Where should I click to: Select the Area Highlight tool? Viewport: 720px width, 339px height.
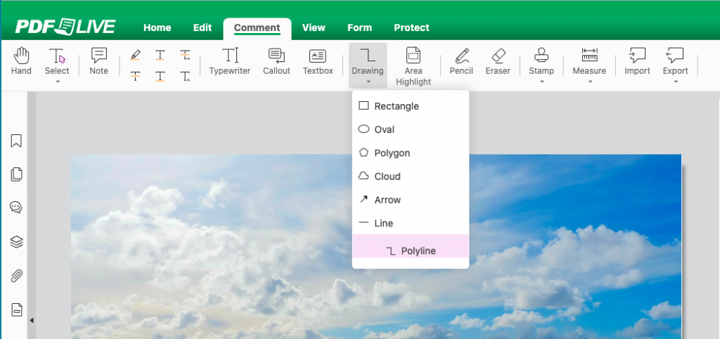click(413, 66)
